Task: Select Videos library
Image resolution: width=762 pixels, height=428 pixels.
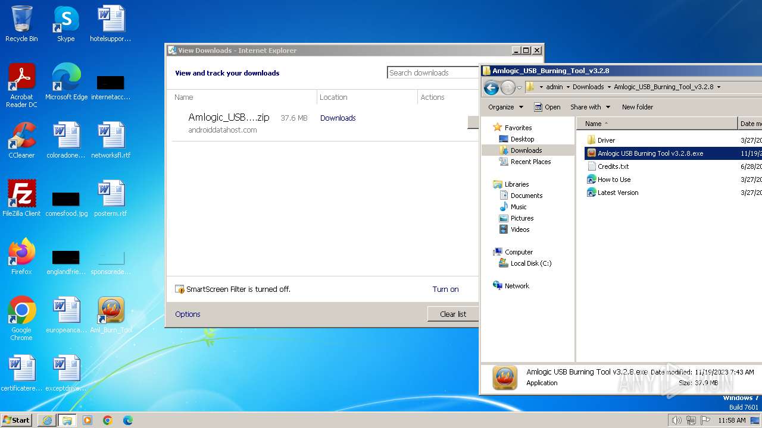Action: 514,229
